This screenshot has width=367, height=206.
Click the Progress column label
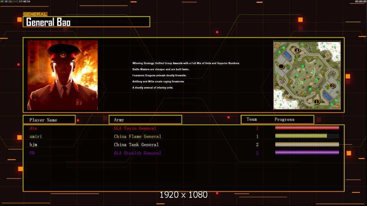pyautogui.click(x=284, y=119)
